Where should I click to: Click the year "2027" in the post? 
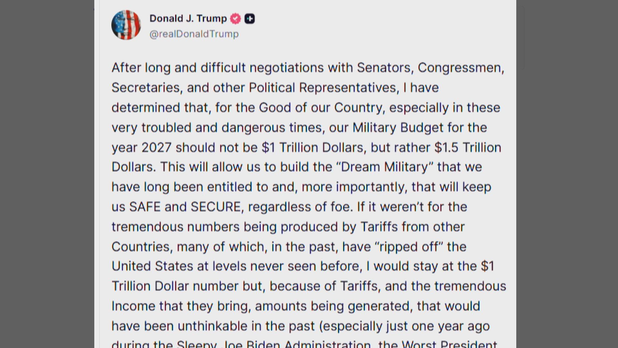click(156, 148)
